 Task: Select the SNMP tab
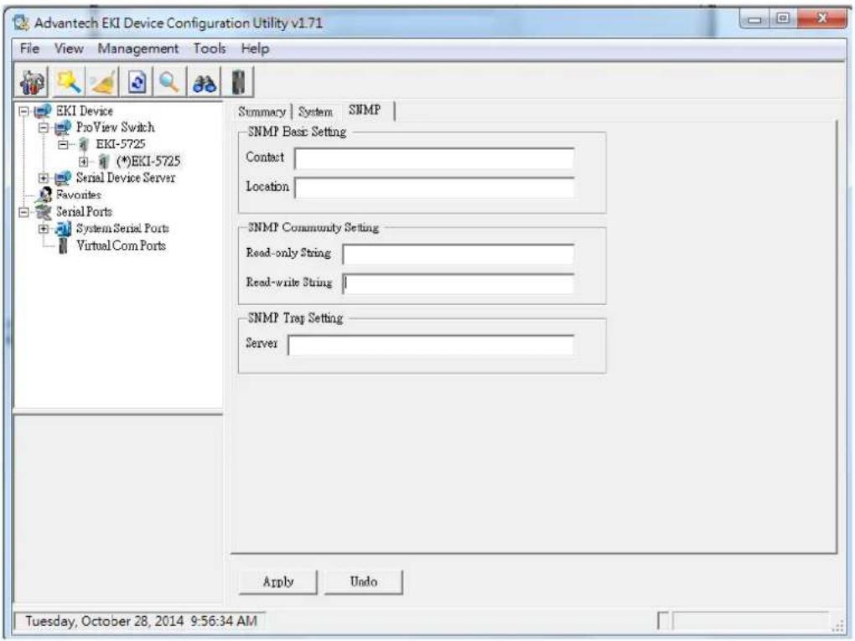click(x=365, y=110)
